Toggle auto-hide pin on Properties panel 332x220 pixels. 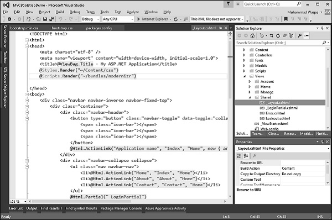click(x=322, y=142)
